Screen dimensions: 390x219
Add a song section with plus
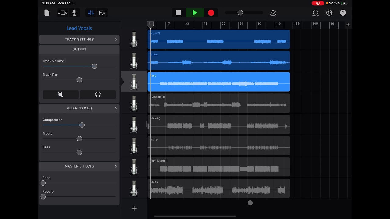tap(348, 25)
